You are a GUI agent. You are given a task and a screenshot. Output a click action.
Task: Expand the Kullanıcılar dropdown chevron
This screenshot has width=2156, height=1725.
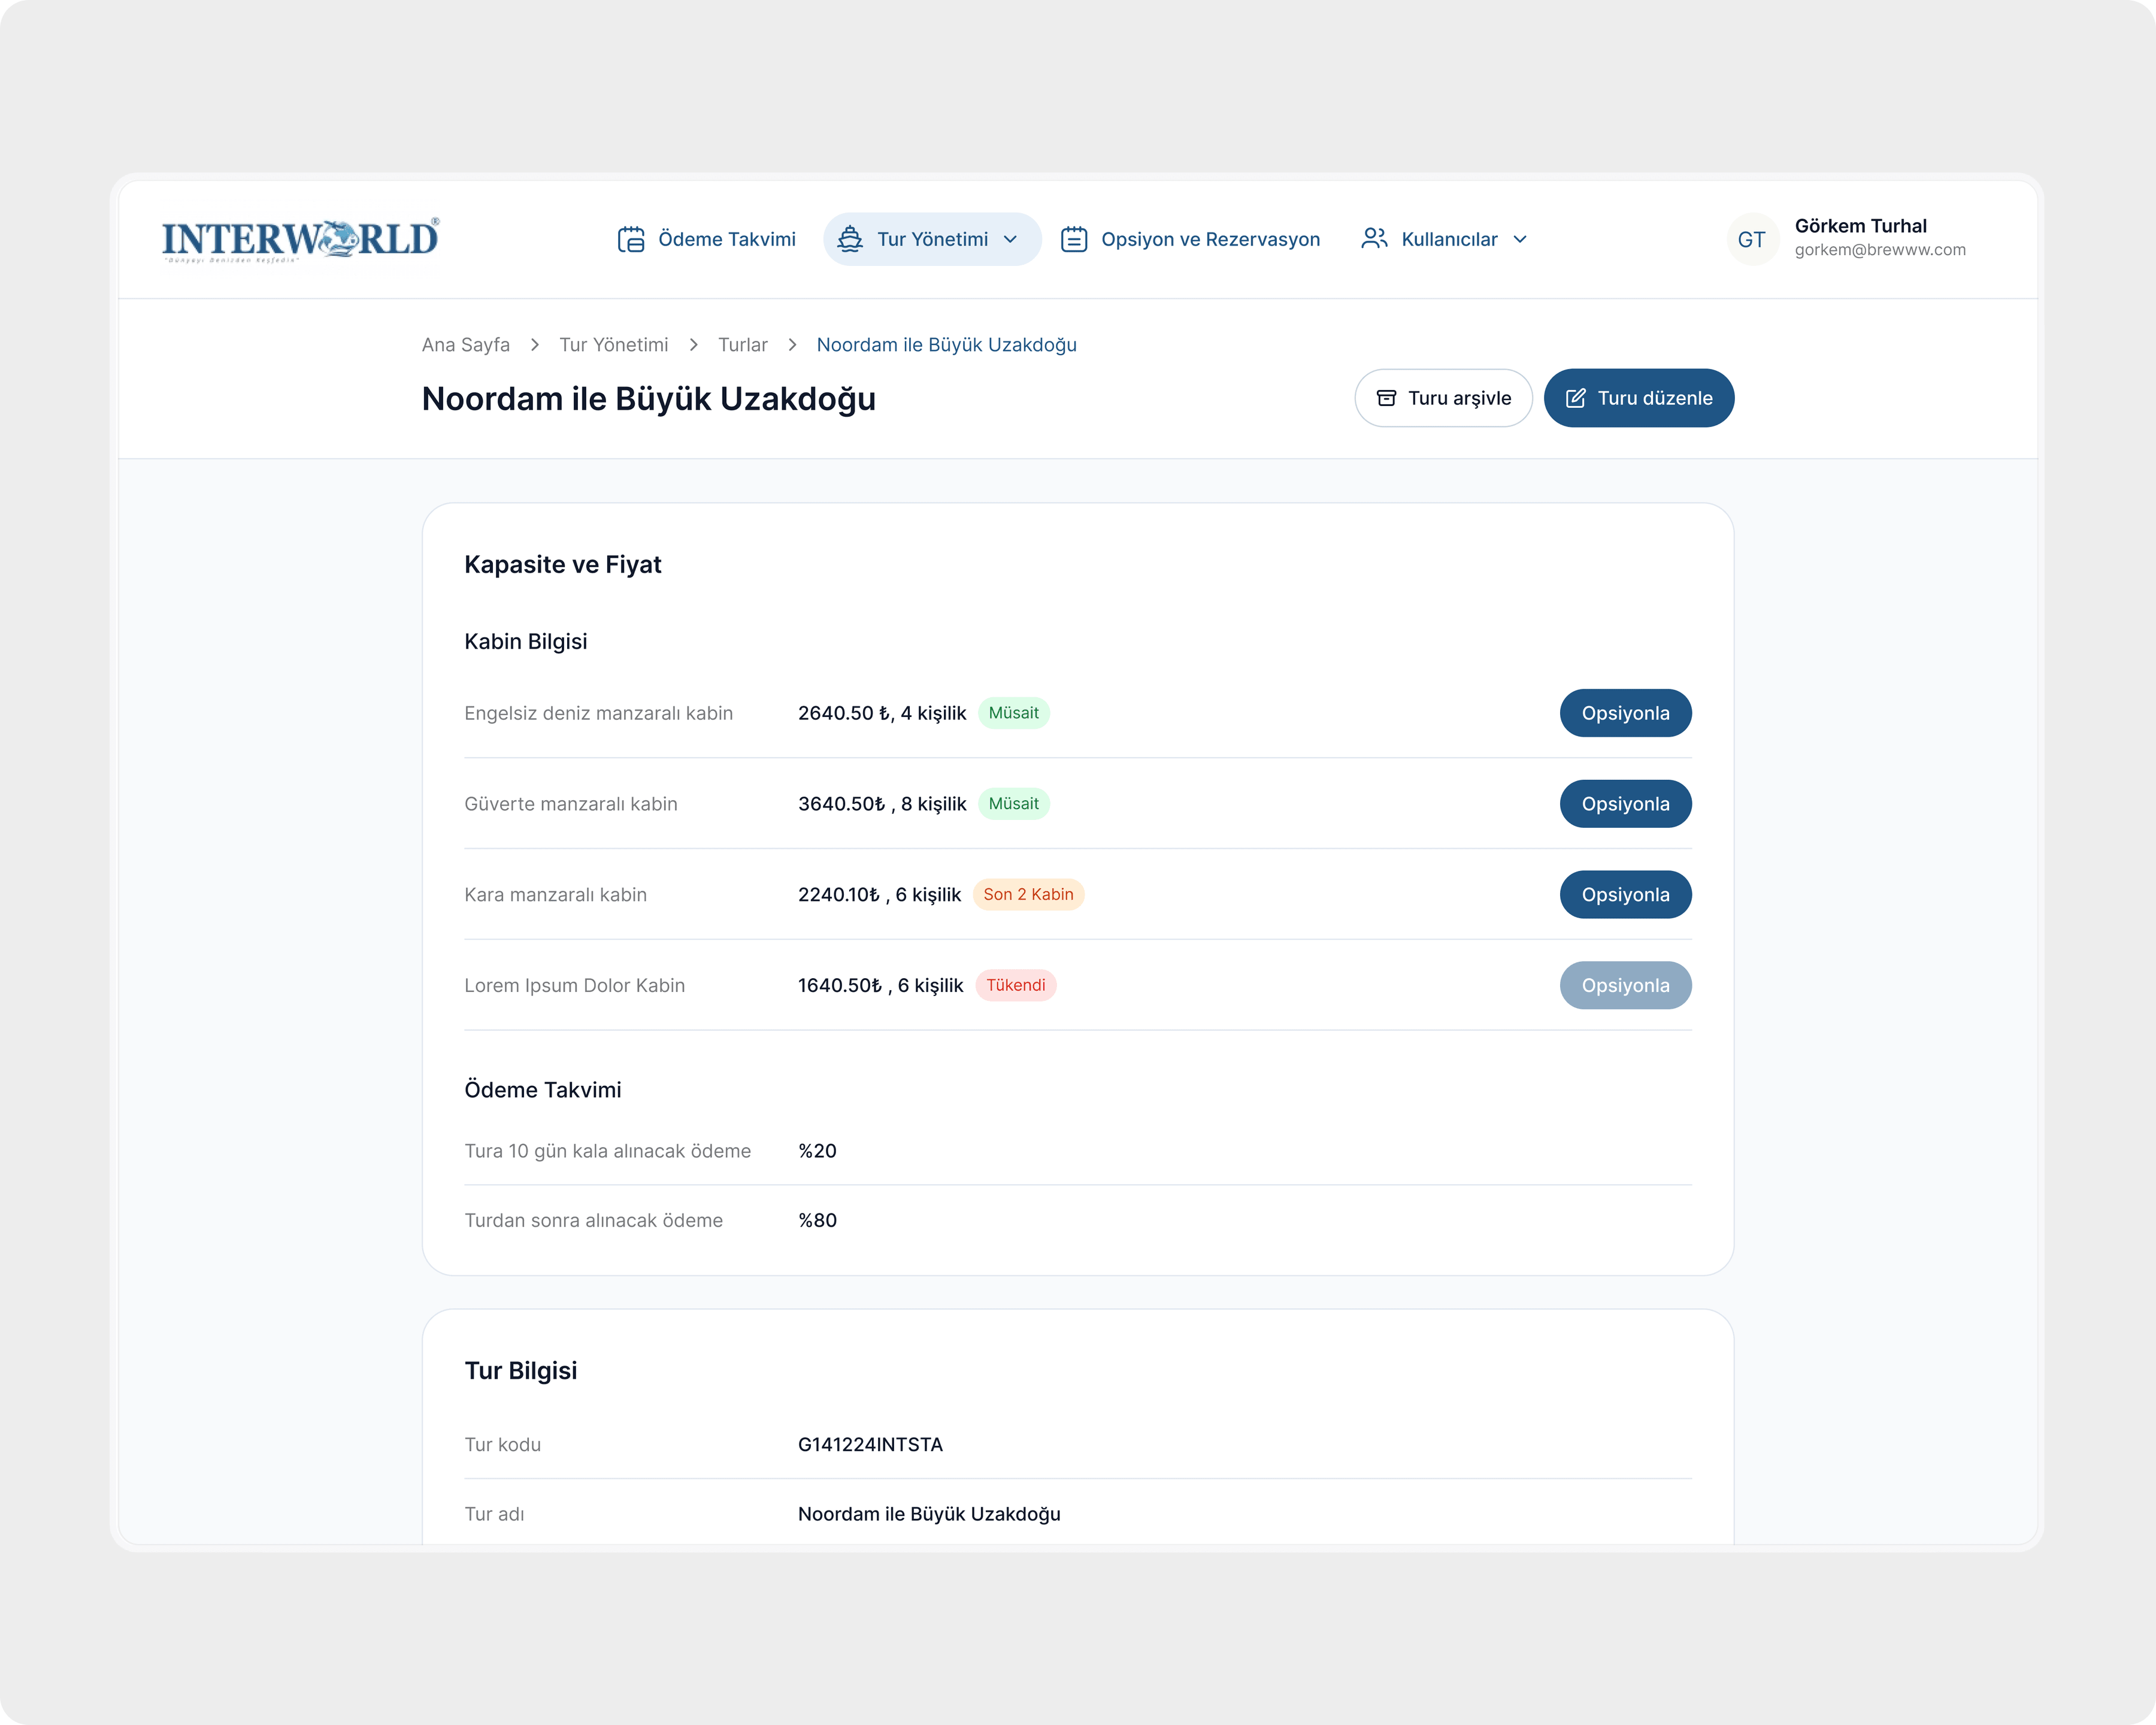[1520, 239]
